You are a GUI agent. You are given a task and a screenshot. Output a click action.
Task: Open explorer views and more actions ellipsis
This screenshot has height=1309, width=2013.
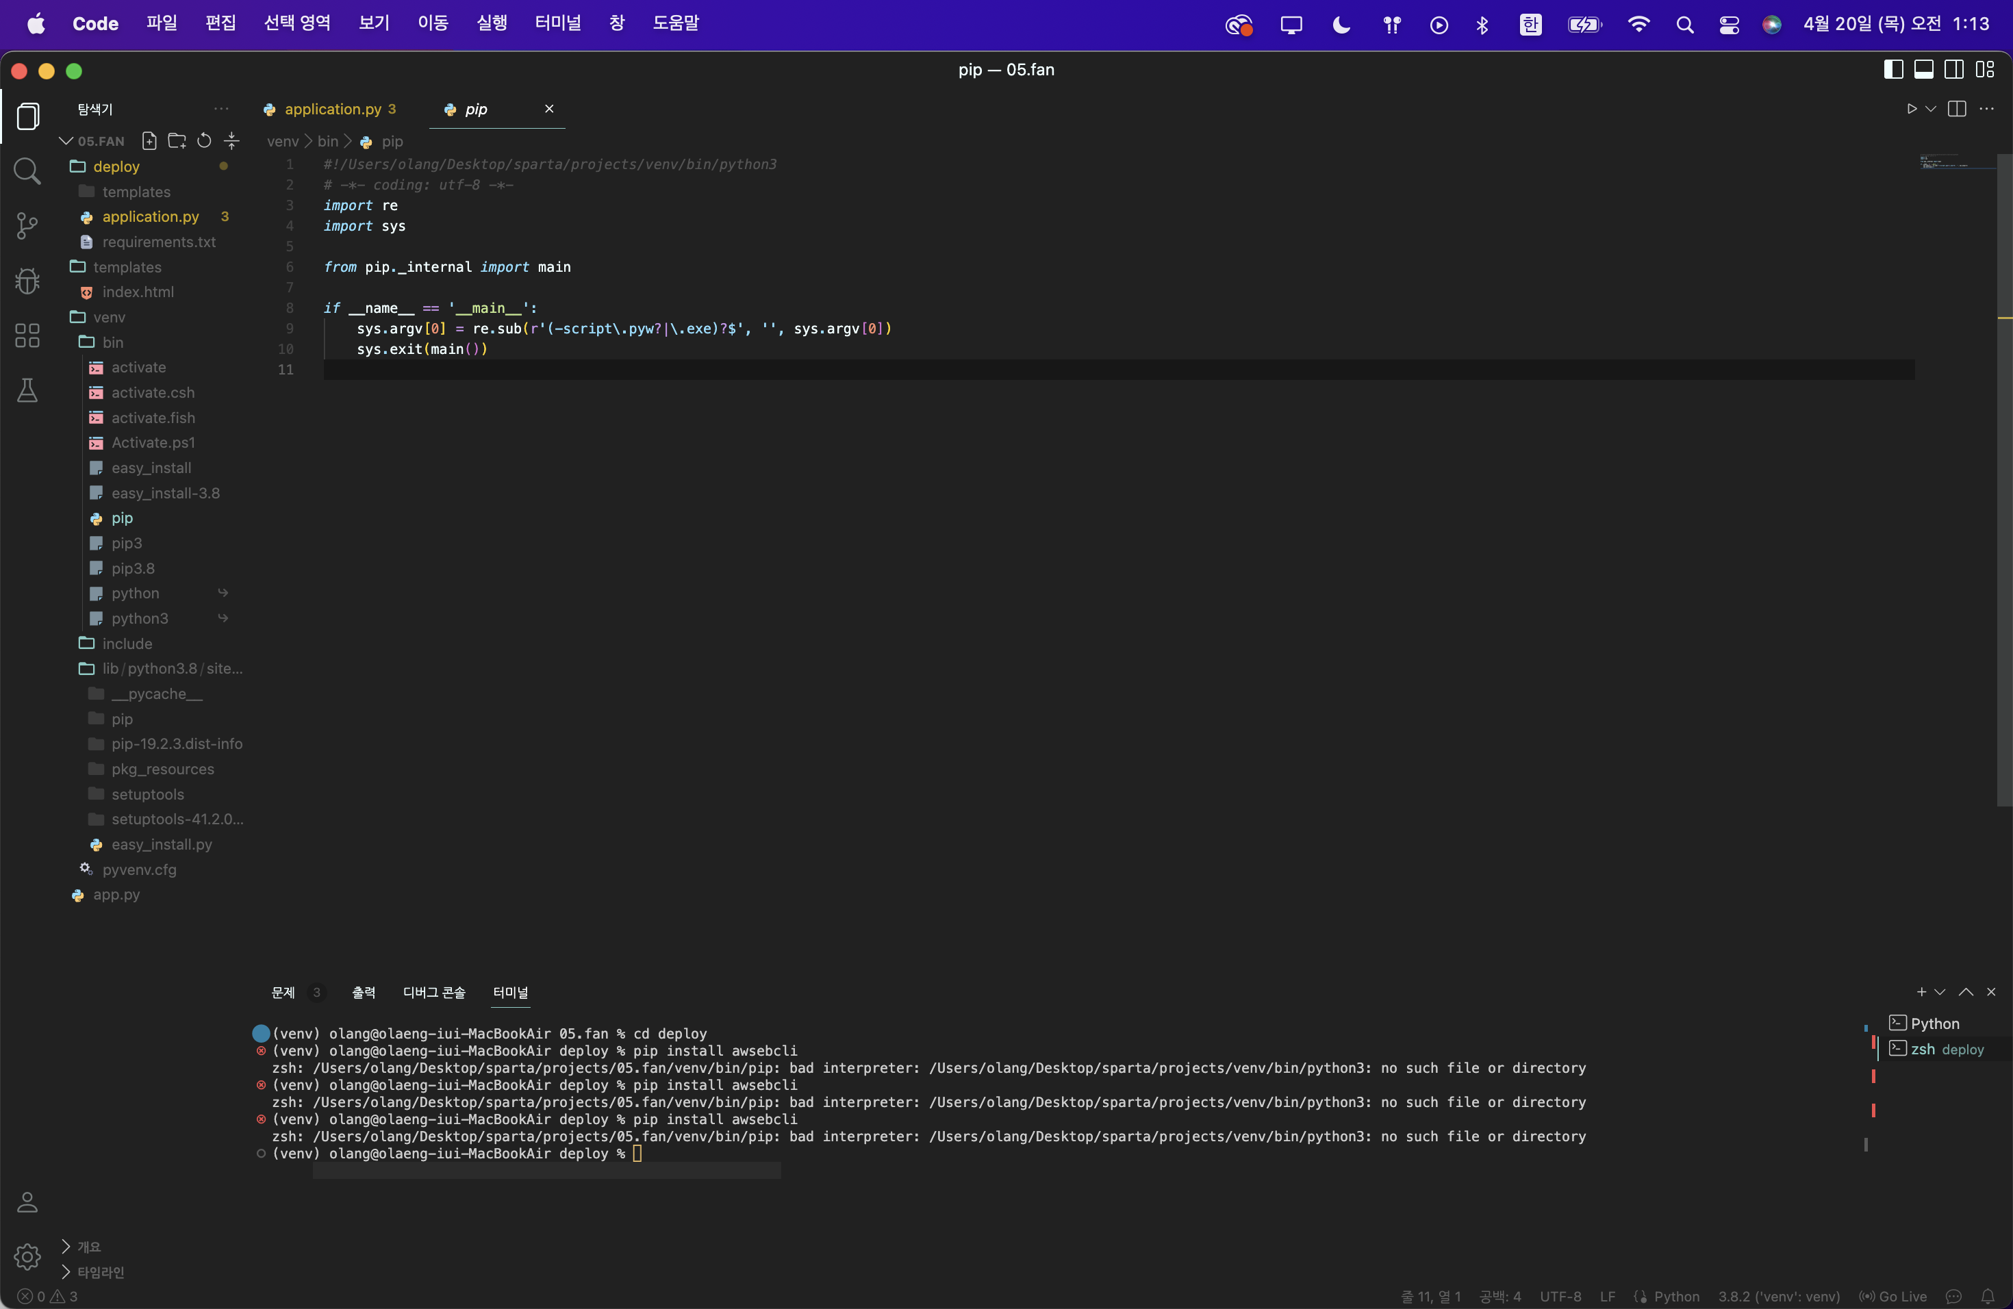[x=220, y=109]
